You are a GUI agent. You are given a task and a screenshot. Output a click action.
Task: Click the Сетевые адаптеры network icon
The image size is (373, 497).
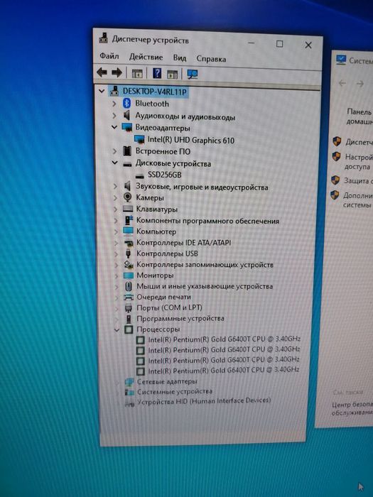tap(129, 382)
